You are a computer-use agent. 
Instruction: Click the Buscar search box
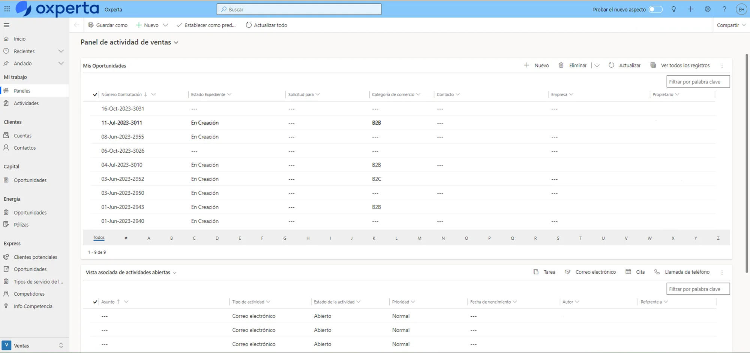(299, 9)
